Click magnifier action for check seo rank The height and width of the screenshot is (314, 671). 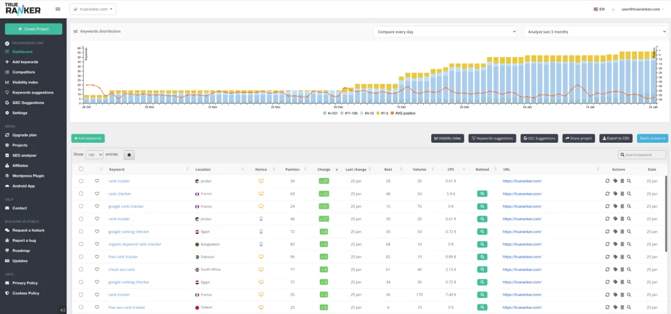(629, 269)
